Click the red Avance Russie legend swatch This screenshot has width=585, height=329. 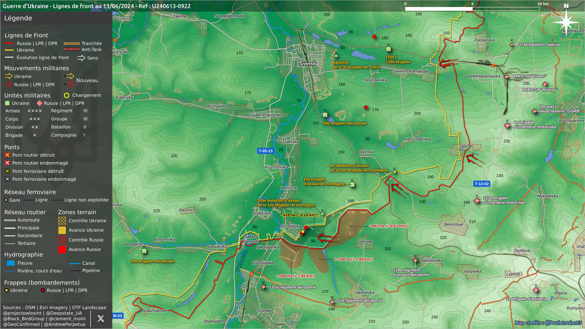point(62,249)
